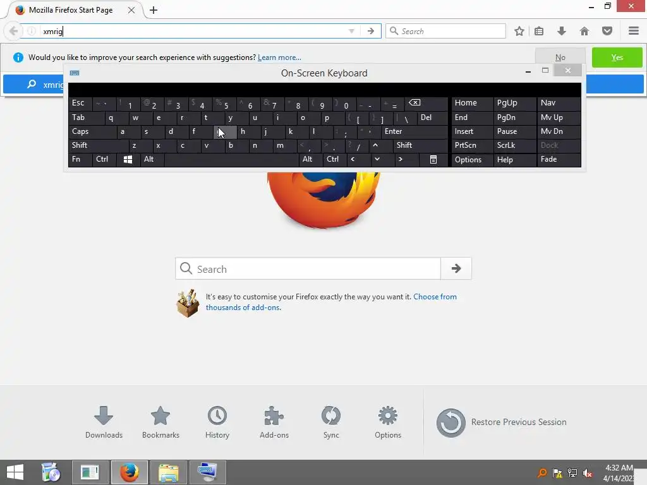Open Firefox Options gear on start page
This screenshot has height=485, width=647.
tap(388, 422)
